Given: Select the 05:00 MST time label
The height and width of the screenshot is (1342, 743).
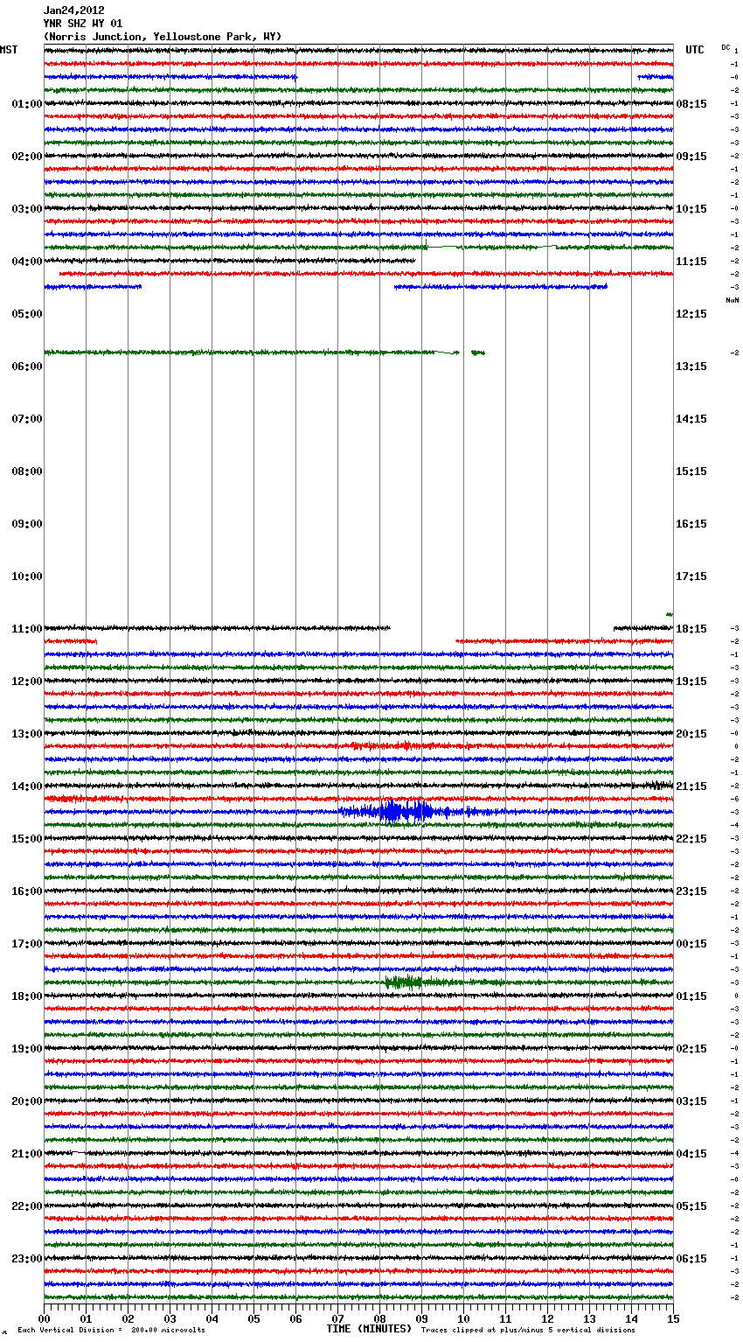Looking at the screenshot, I should click(27, 314).
